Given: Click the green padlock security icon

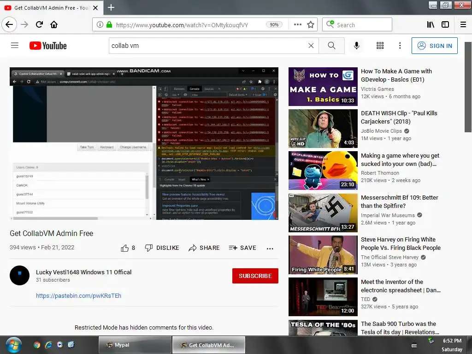Looking at the screenshot, I should click(109, 25).
